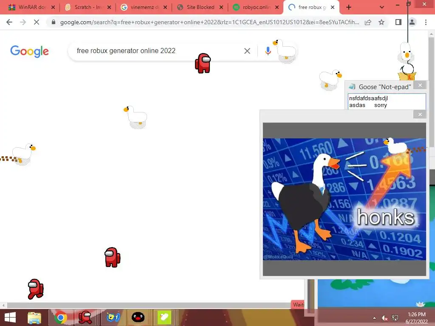The height and width of the screenshot is (326, 435).
Task: Click the goose on the meme window
Action: pos(395,146)
